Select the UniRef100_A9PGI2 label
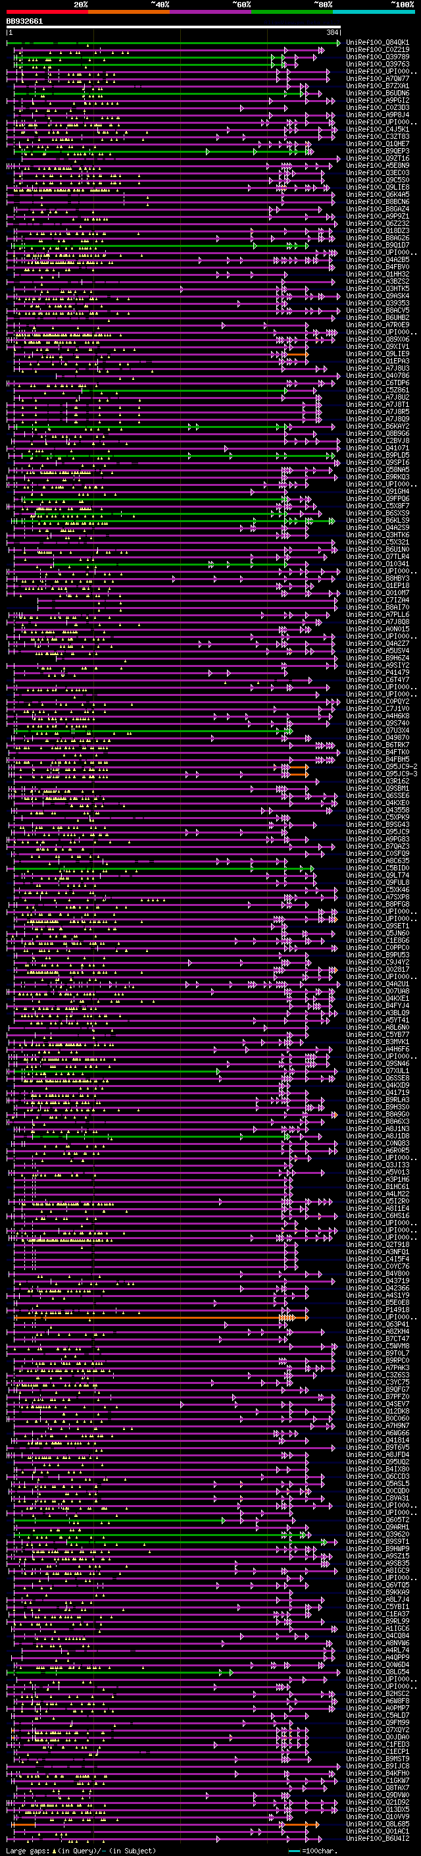421x1856 pixels. coord(378,100)
